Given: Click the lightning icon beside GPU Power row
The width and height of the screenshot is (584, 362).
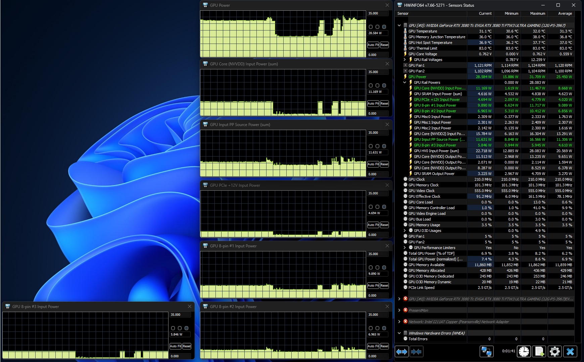Looking at the screenshot, I should pyautogui.click(x=405, y=77).
